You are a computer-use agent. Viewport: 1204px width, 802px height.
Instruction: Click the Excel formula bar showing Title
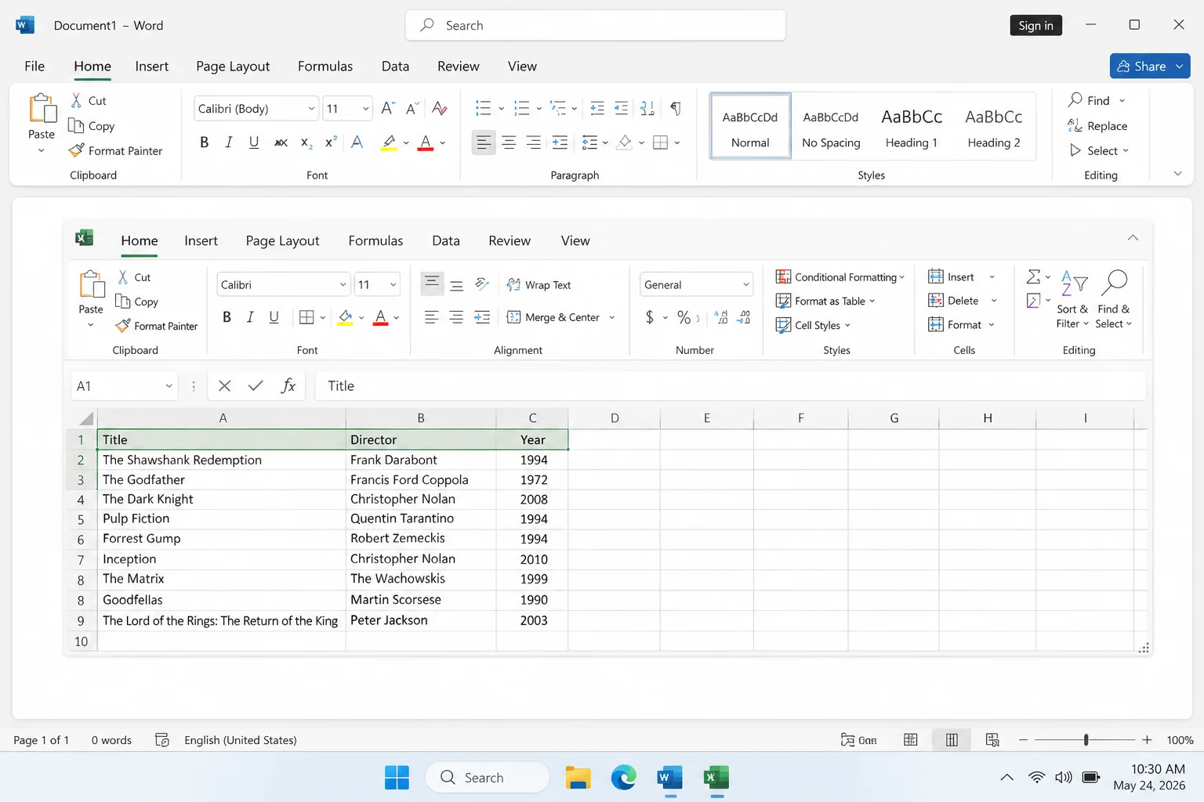(730, 385)
